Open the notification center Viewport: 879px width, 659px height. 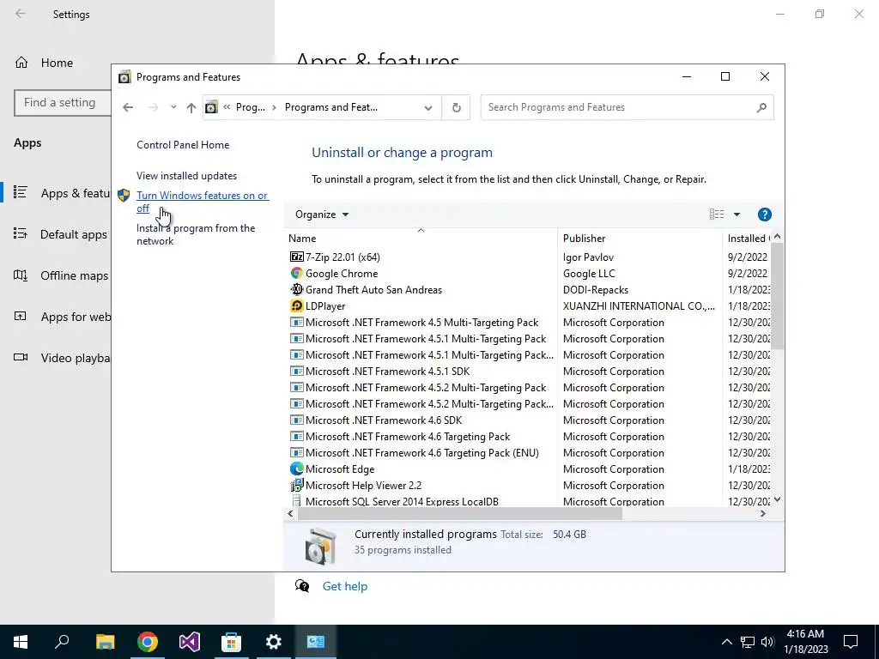pyautogui.click(x=851, y=642)
